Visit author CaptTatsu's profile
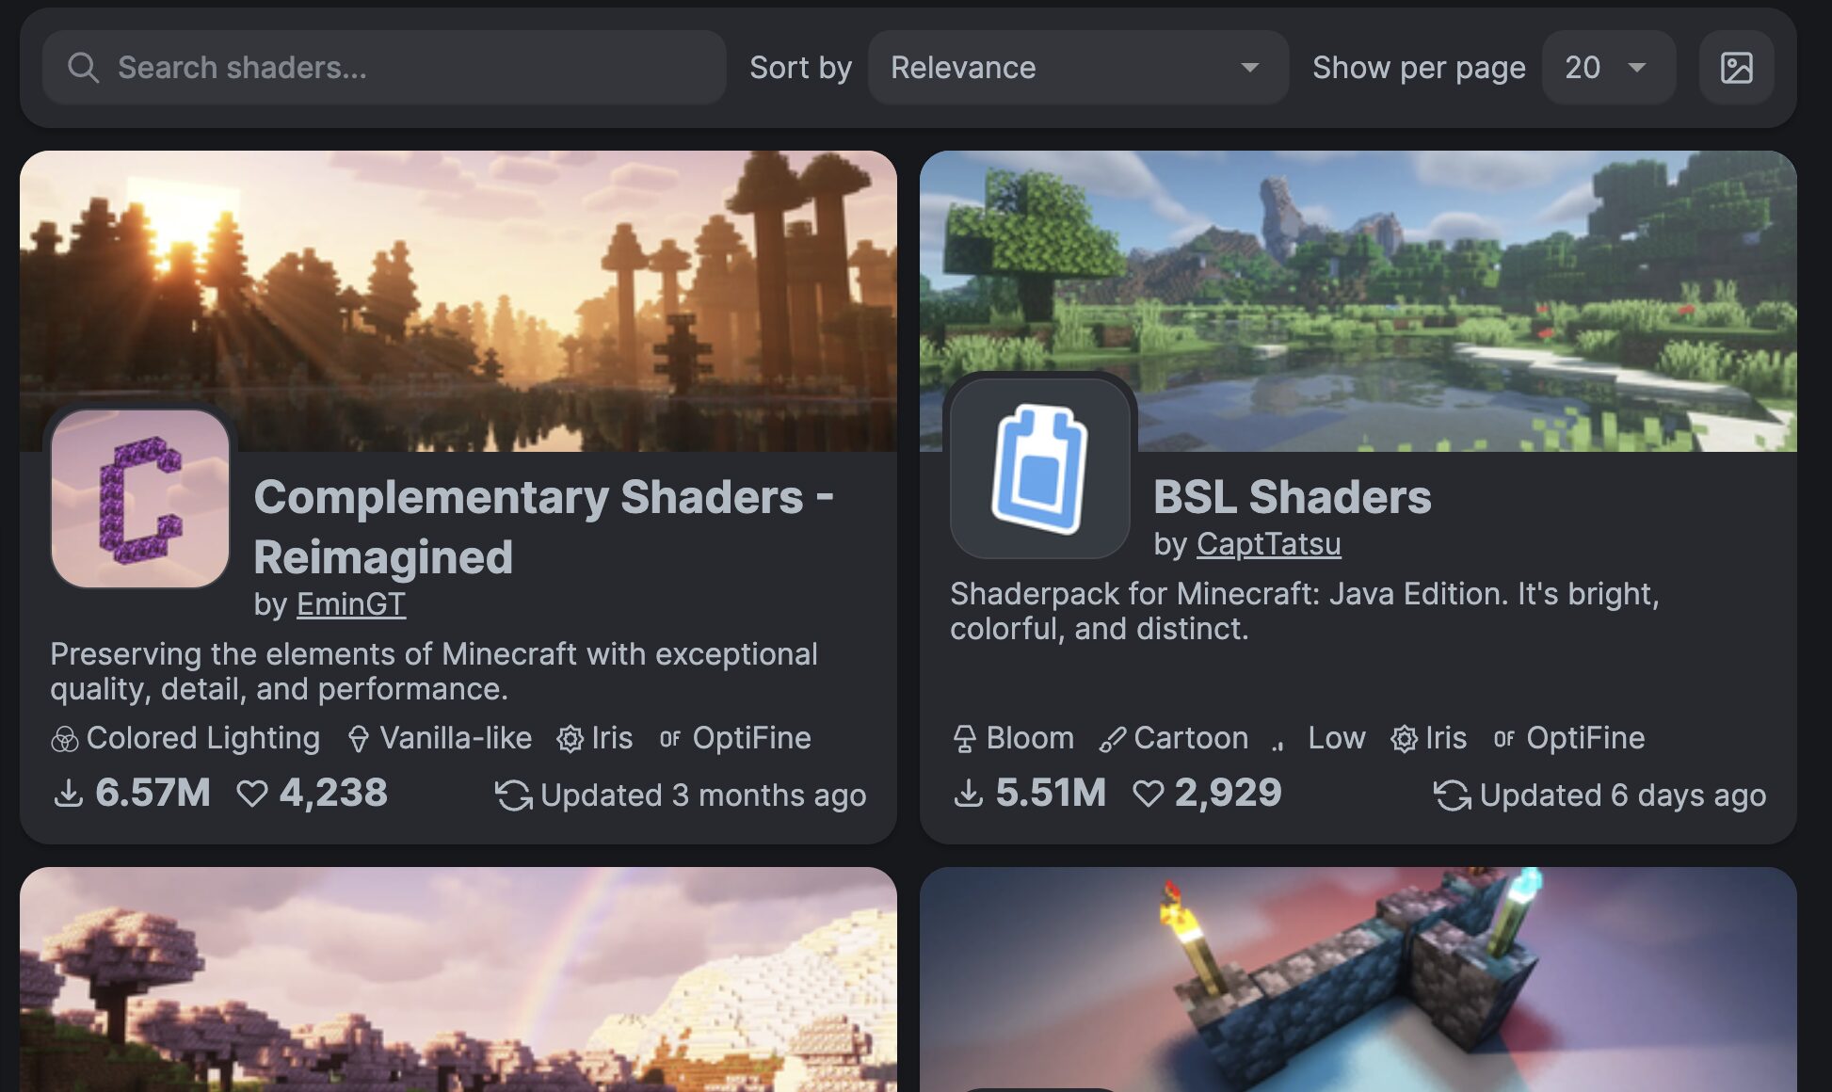Viewport: 1832px width, 1092px height. (1268, 544)
